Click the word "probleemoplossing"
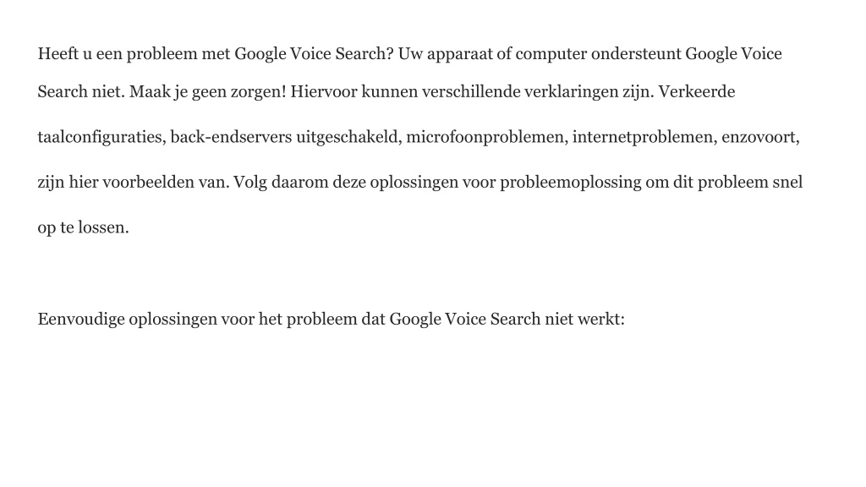Image resolution: width=866 pixels, height=487 pixels. 571,183
